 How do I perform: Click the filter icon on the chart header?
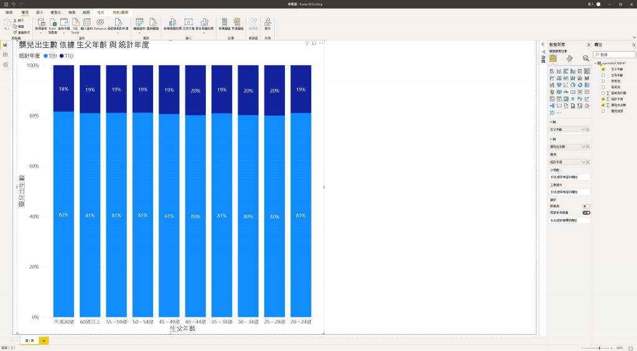(x=307, y=44)
